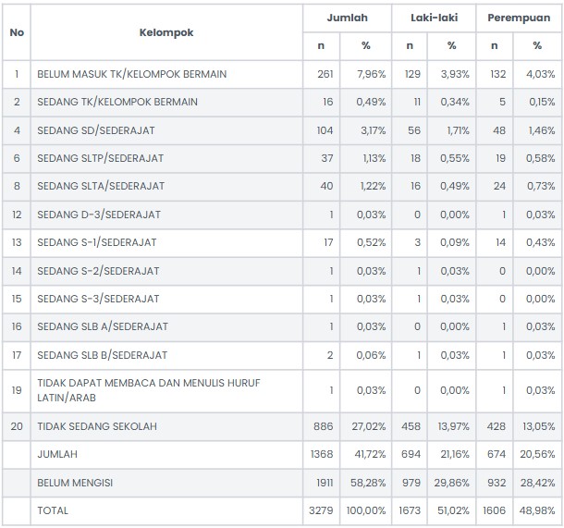Click the TIDAK SEDANG SEKOLAH cell
Viewport: 564px width, 528px height.
[166, 426]
